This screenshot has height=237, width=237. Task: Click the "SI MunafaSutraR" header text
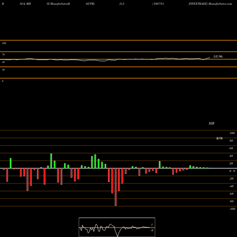pos(58,4)
